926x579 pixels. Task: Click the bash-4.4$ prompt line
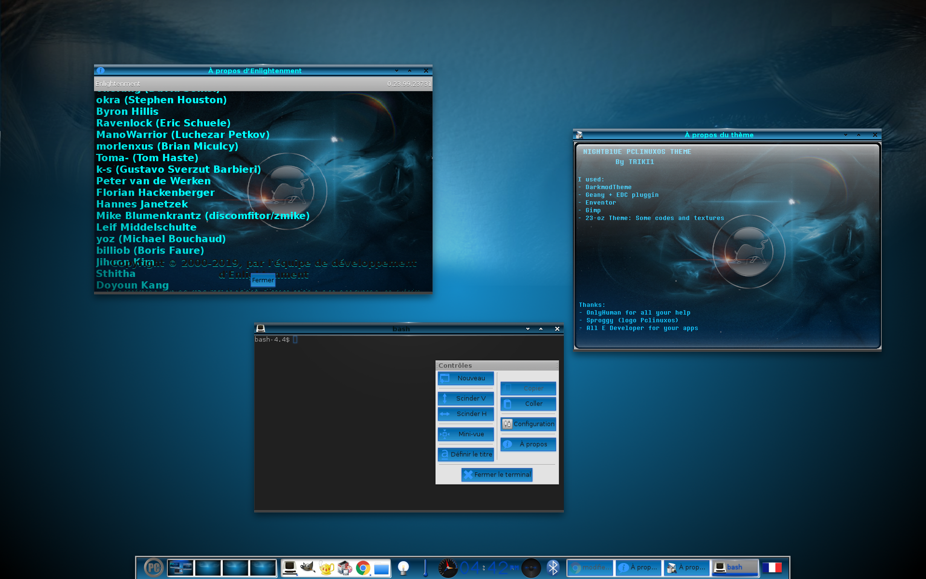[272, 340]
